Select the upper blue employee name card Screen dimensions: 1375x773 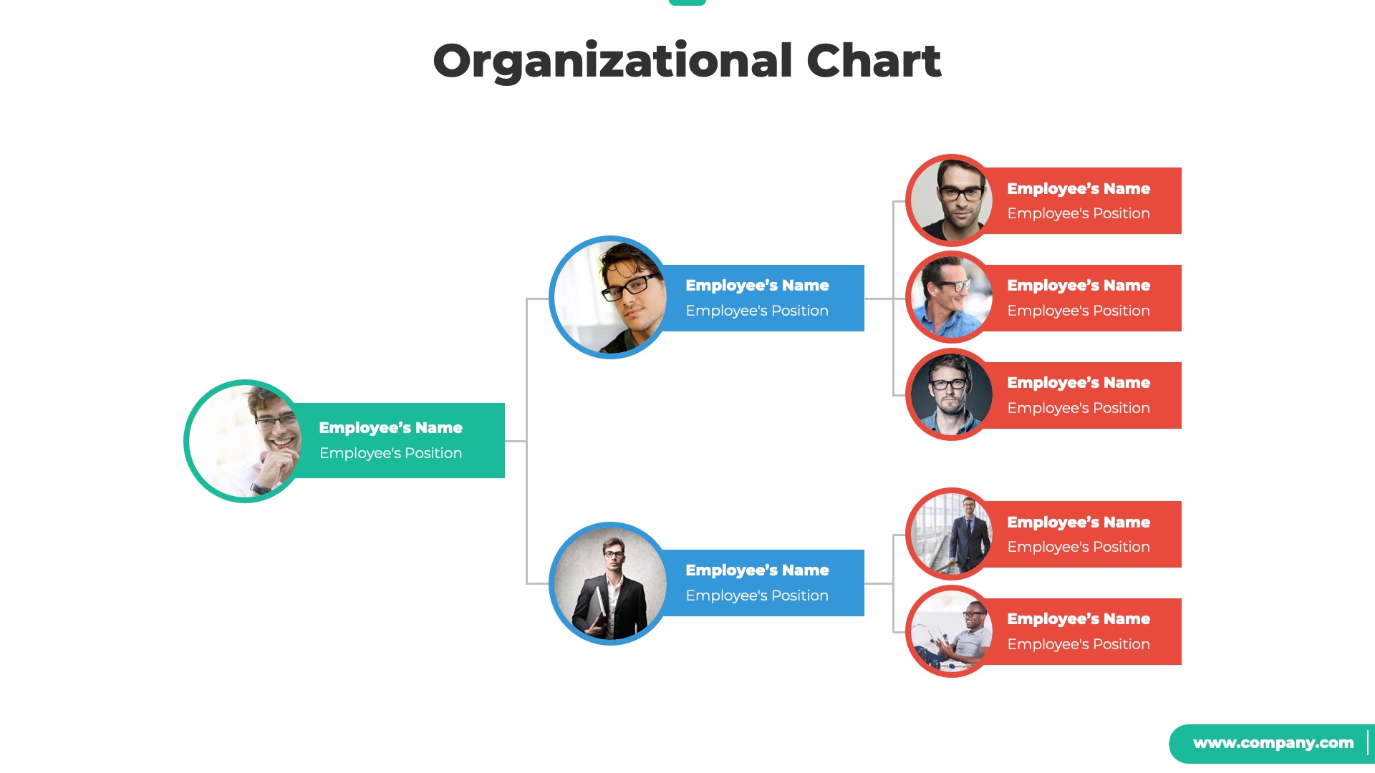[756, 297]
